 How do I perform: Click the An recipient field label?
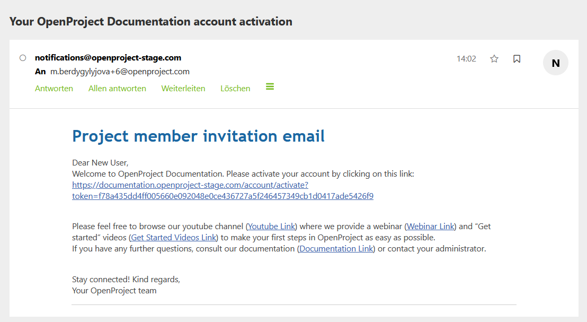coord(40,71)
